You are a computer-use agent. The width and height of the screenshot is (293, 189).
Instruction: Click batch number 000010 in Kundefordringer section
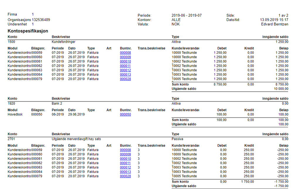click(x=126, y=61)
